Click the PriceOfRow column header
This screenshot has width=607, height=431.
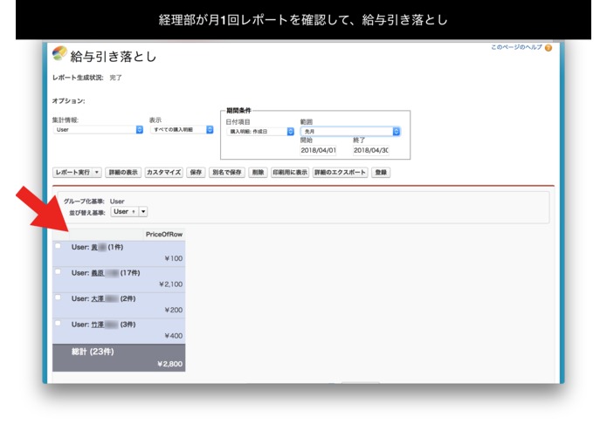click(x=163, y=234)
